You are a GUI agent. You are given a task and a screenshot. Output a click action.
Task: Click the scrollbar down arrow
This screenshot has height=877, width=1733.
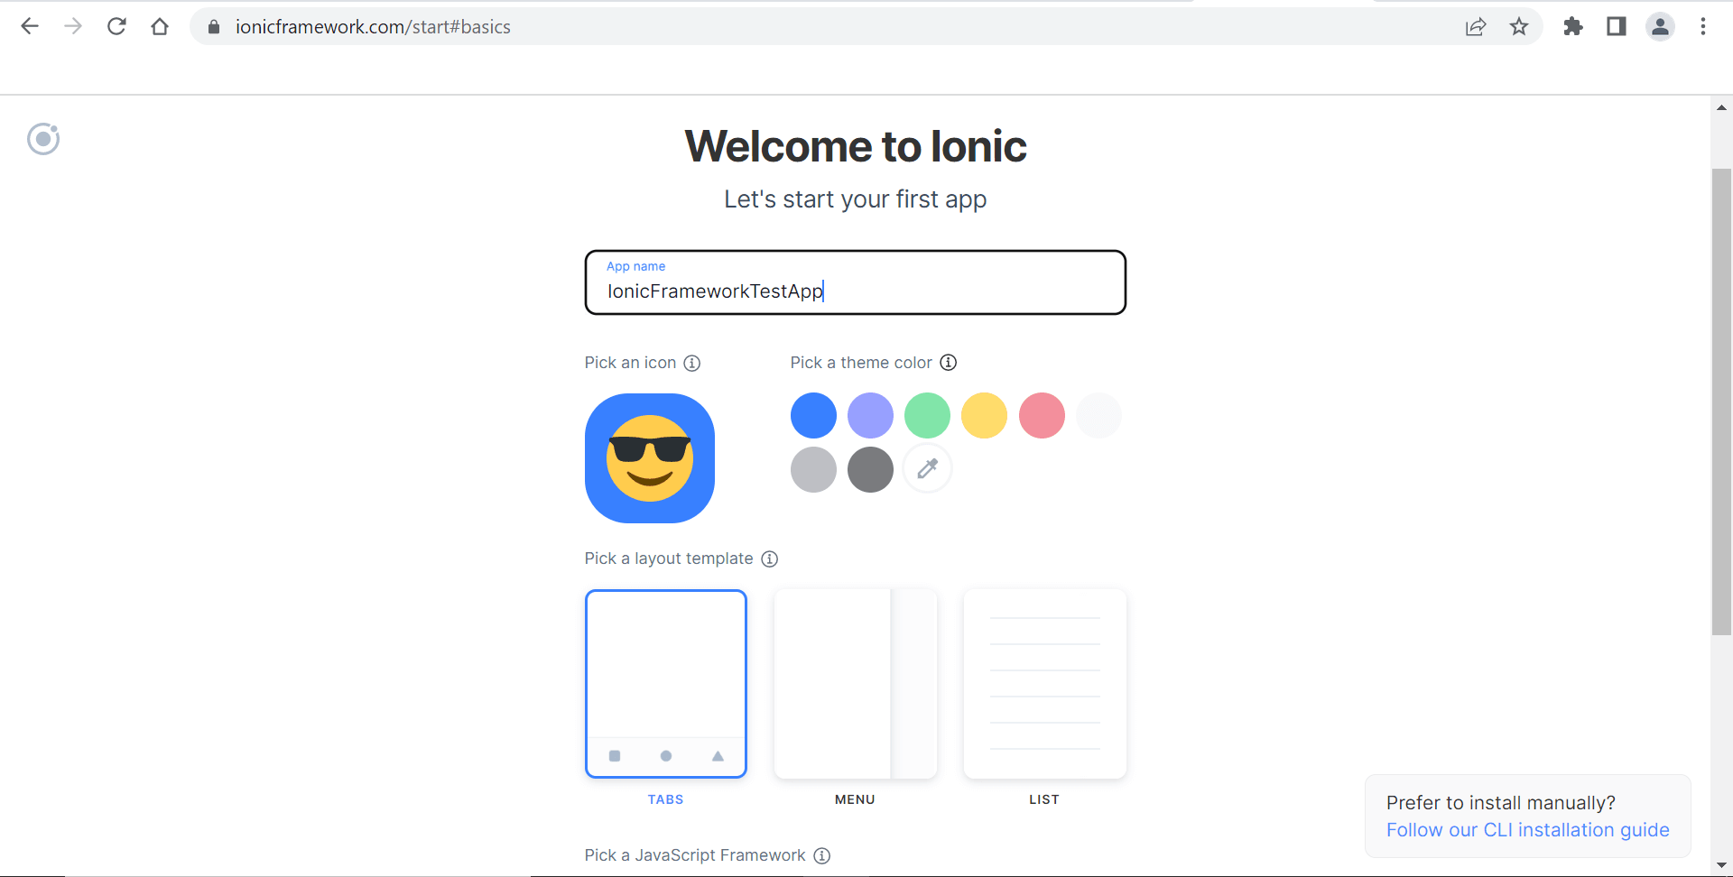[1722, 865]
